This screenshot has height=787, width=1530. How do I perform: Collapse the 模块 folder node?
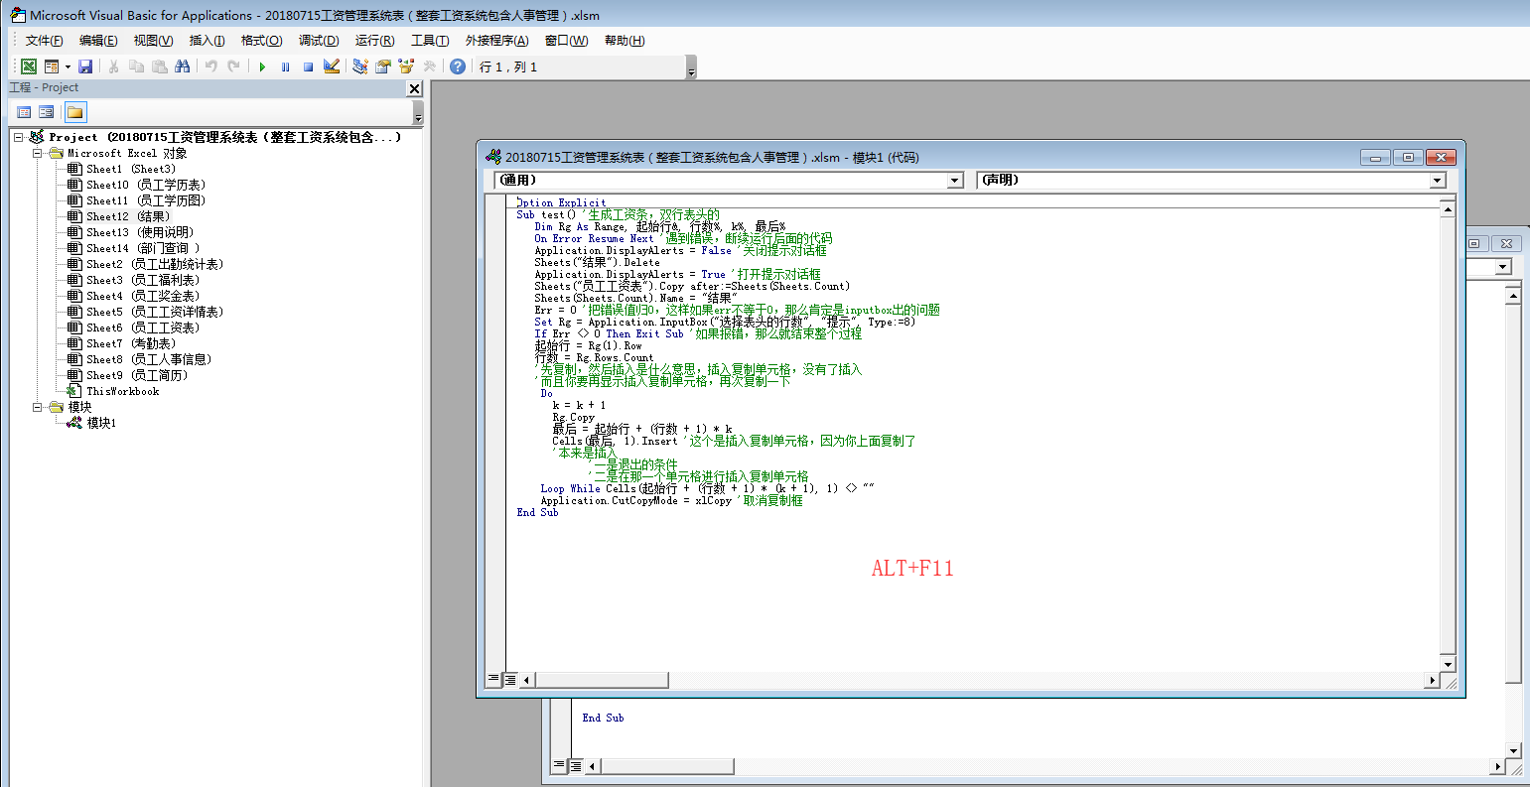[x=37, y=407]
